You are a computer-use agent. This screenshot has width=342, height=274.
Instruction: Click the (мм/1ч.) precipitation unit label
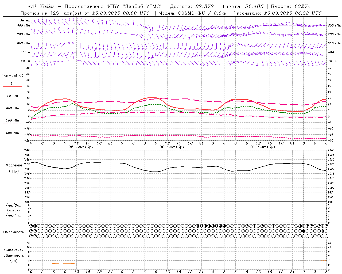click(14, 215)
